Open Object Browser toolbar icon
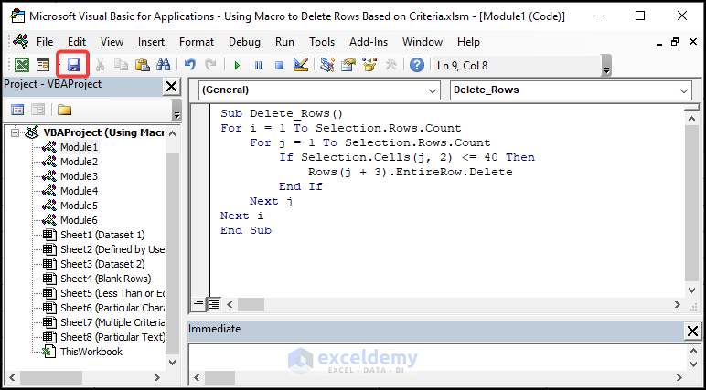 coord(369,65)
